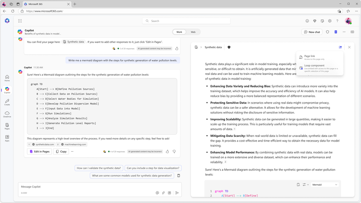Go back in the browser
Image resolution: width=361 pixels, height=203 pixels.
5,11
